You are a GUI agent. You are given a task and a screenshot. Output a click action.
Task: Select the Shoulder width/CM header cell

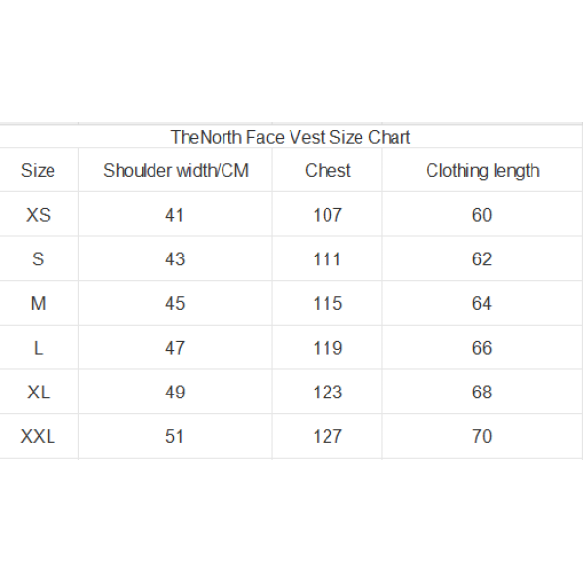tap(176, 171)
